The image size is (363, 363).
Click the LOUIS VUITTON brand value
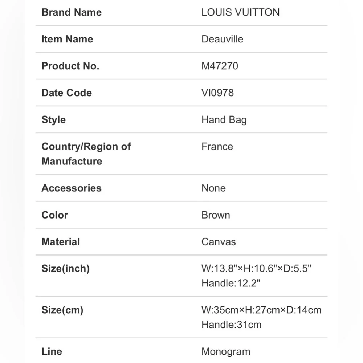(240, 12)
